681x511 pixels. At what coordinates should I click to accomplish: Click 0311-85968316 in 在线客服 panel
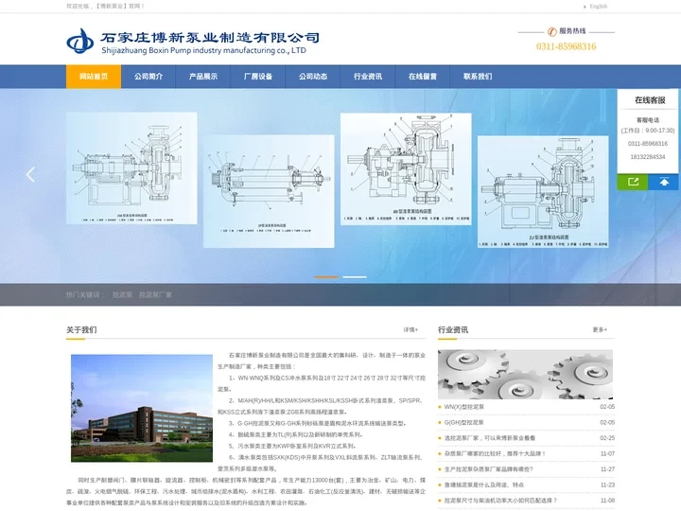648,144
